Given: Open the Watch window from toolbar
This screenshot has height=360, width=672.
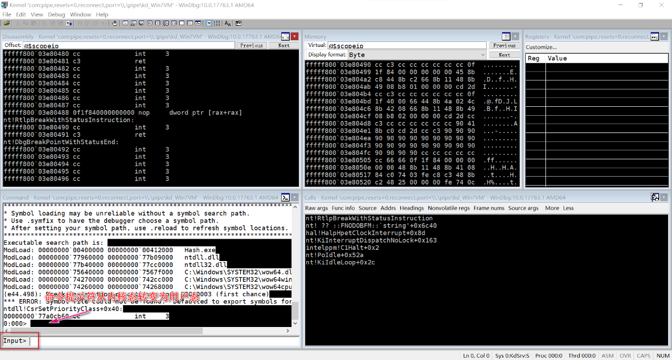Looking at the screenshot, I should (133, 23).
